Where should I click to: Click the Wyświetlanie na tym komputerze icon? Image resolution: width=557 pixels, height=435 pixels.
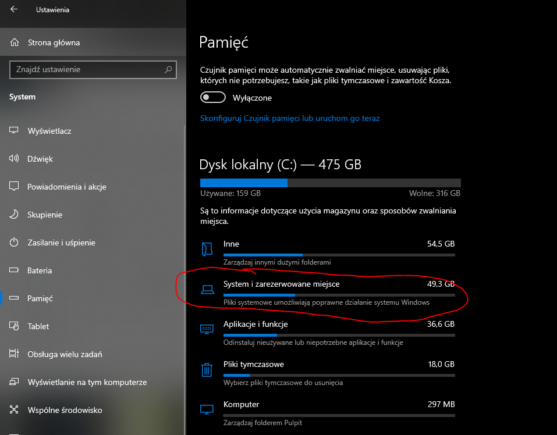coord(14,381)
